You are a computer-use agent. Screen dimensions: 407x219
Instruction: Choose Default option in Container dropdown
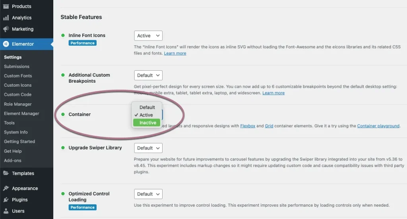coord(147,107)
